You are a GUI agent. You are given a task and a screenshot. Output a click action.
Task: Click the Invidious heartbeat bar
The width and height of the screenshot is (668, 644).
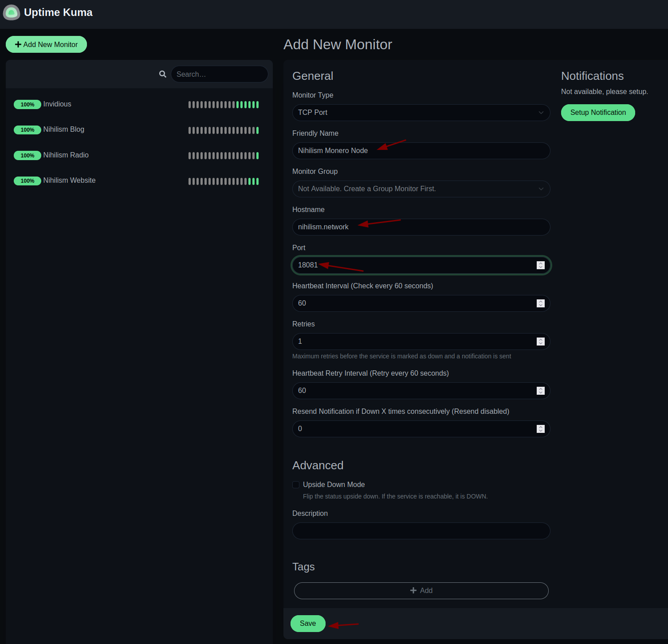click(224, 105)
